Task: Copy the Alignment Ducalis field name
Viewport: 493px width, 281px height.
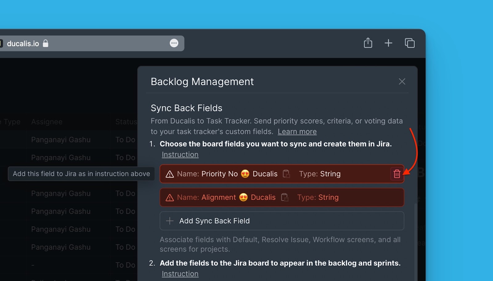Action: pos(284,197)
